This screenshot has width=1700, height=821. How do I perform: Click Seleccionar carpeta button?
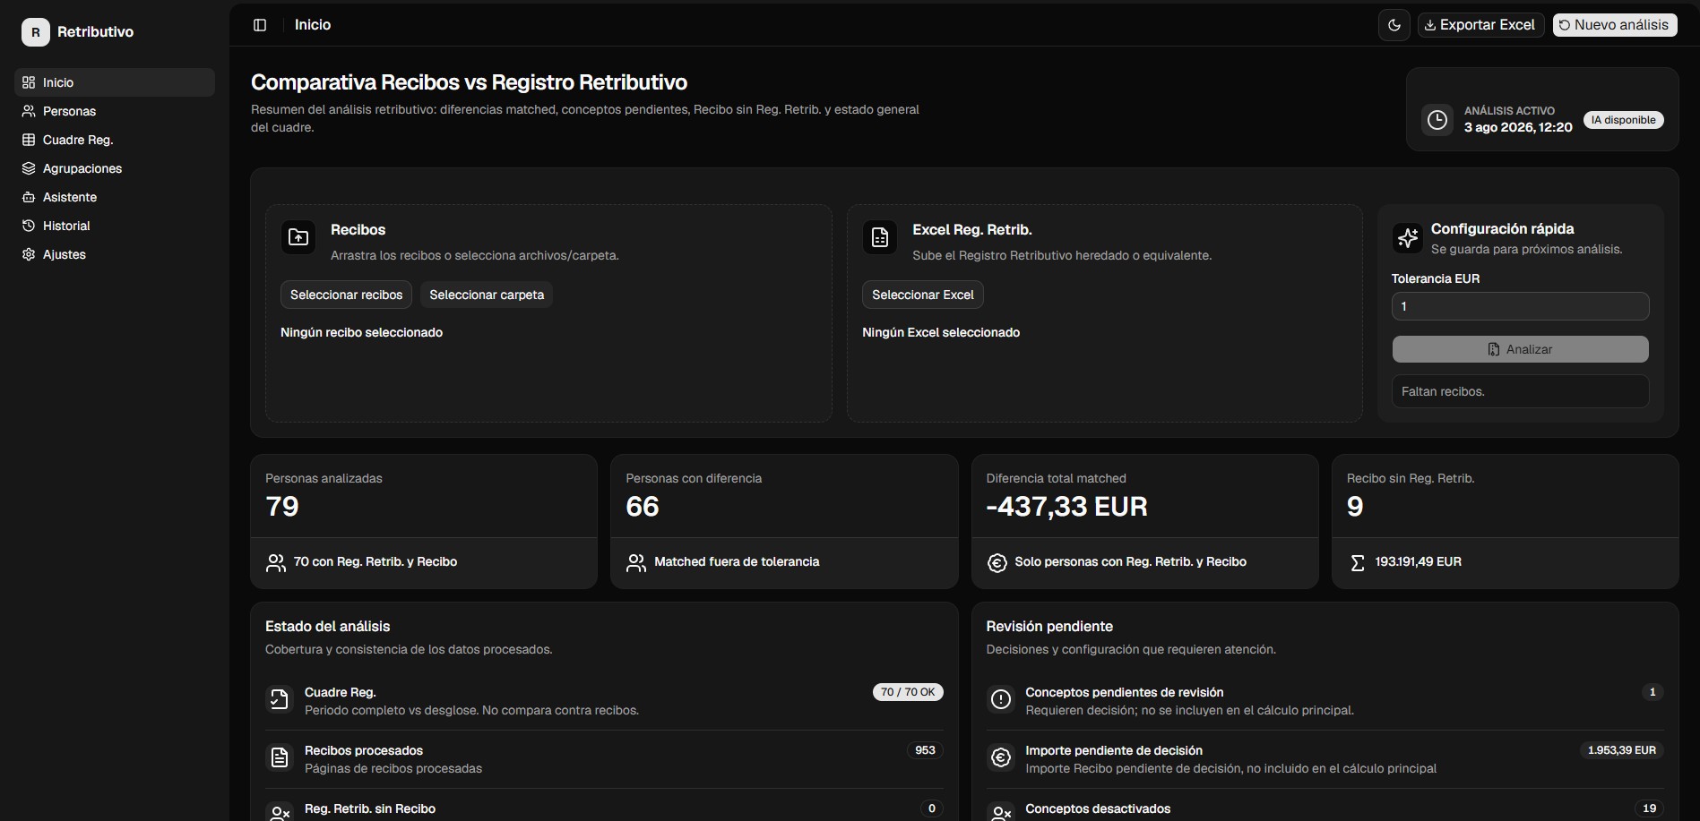point(487,295)
